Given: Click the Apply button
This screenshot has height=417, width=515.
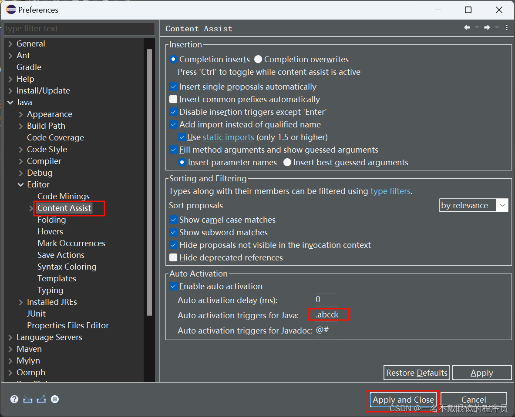Looking at the screenshot, I should (x=482, y=373).
